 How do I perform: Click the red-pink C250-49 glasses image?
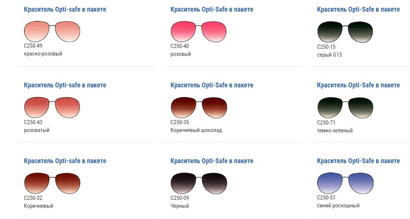[52, 31]
